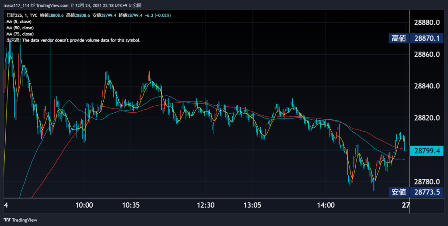
Task: Click the 10:35 time axis label
Action: tap(131, 205)
